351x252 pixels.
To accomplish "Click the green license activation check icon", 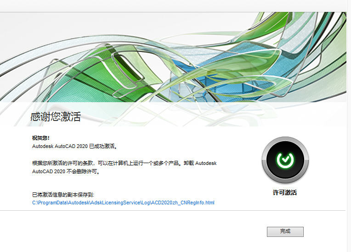I will (x=285, y=160).
